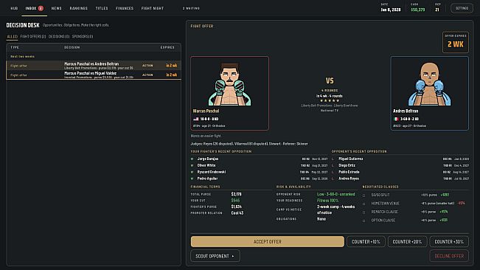Click Diego Ortiz in opponent's opposition
Image resolution: width=480 pixels, height=270 pixels.
pyautogui.click(x=347, y=165)
